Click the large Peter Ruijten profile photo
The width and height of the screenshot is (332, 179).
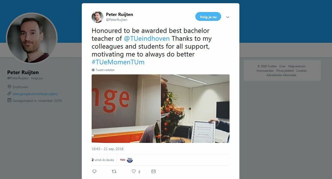32,38
